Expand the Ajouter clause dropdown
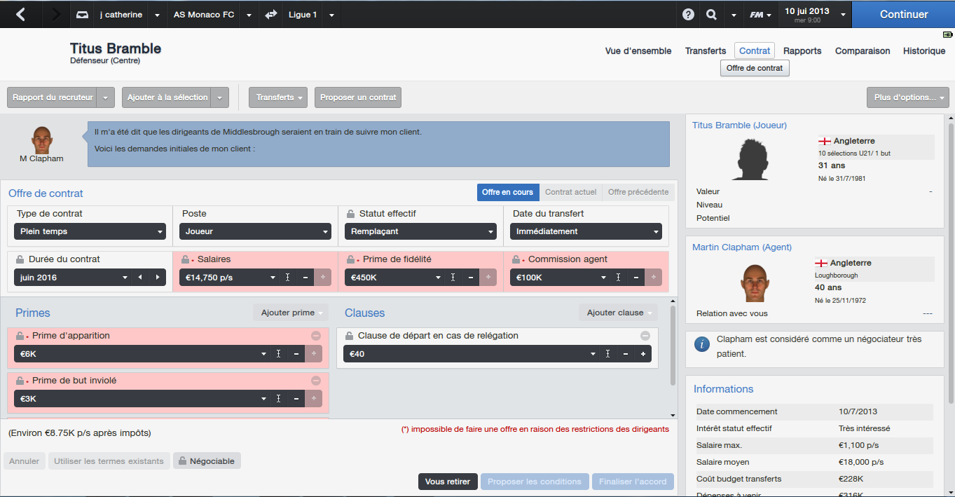955x497 pixels. [x=619, y=313]
